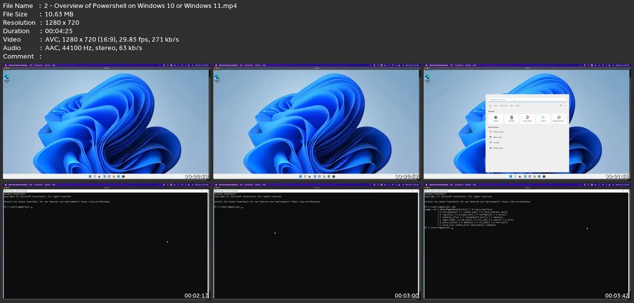Select the Web tab in the search panel
The height and width of the screenshot is (303, 634).
511,106
